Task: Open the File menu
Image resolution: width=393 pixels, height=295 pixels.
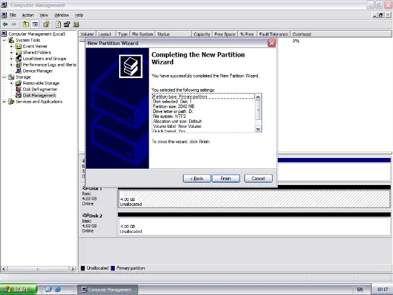Action: 13,15
